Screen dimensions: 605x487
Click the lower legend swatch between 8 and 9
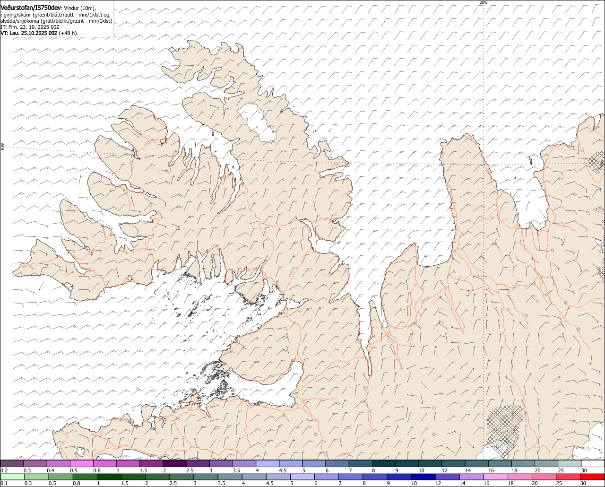[375, 477]
